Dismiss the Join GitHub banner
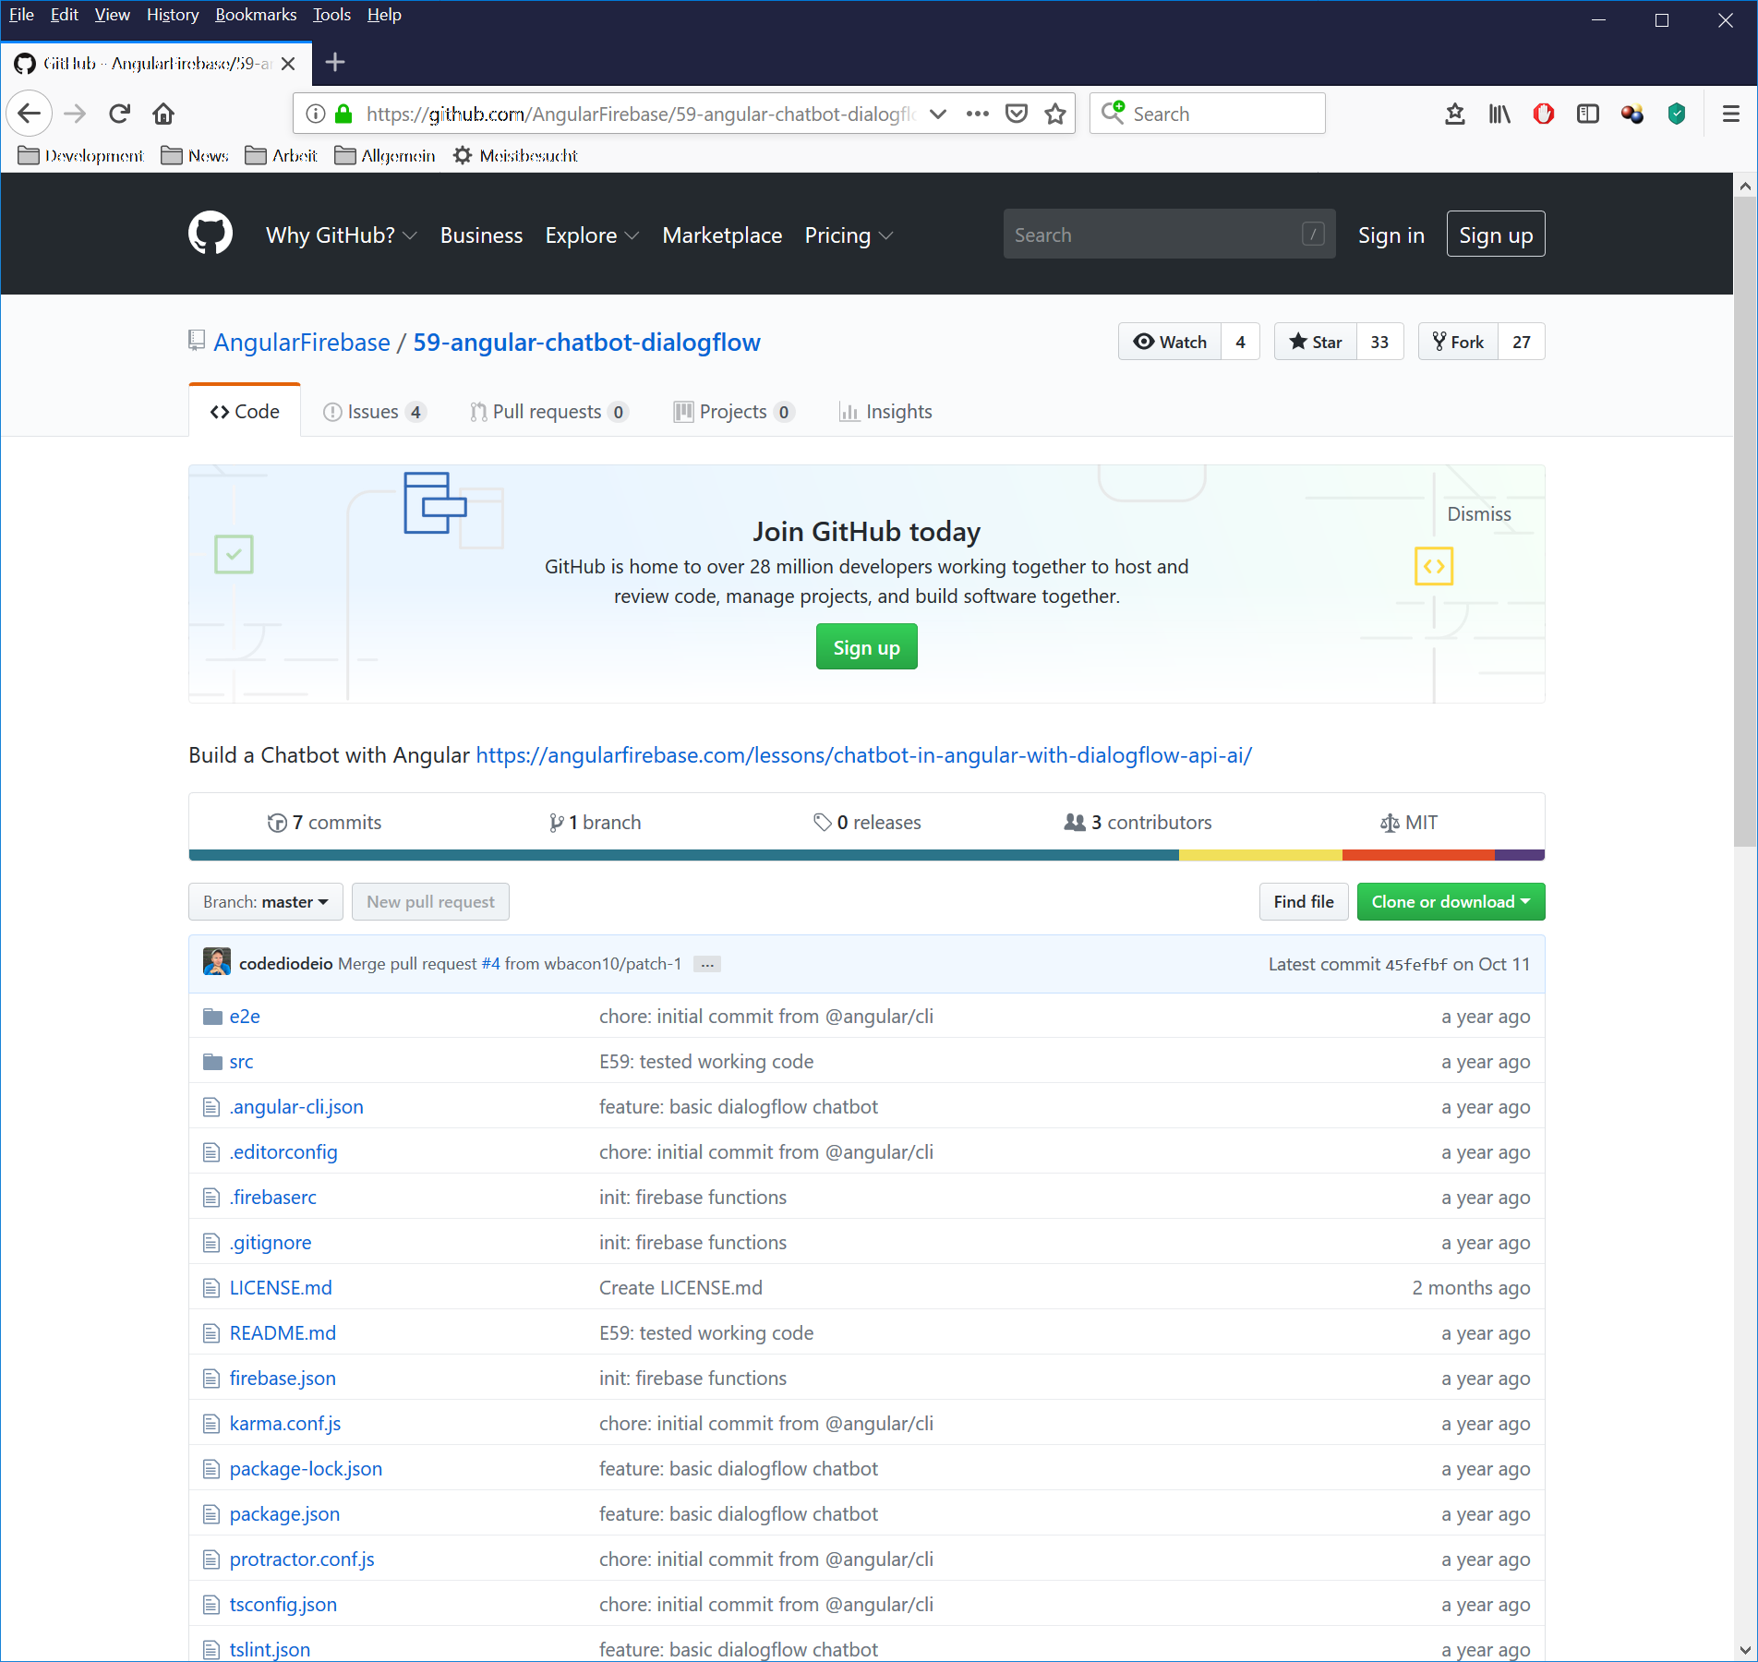Image resolution: width=1758 pixels, height=1662 pixels. click(1478, 513)
